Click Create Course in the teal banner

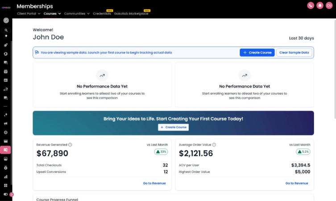click(x=173, y=127)
